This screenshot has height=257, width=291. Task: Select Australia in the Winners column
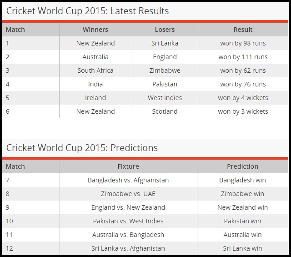pyautogui.click(x=95, y=57)
